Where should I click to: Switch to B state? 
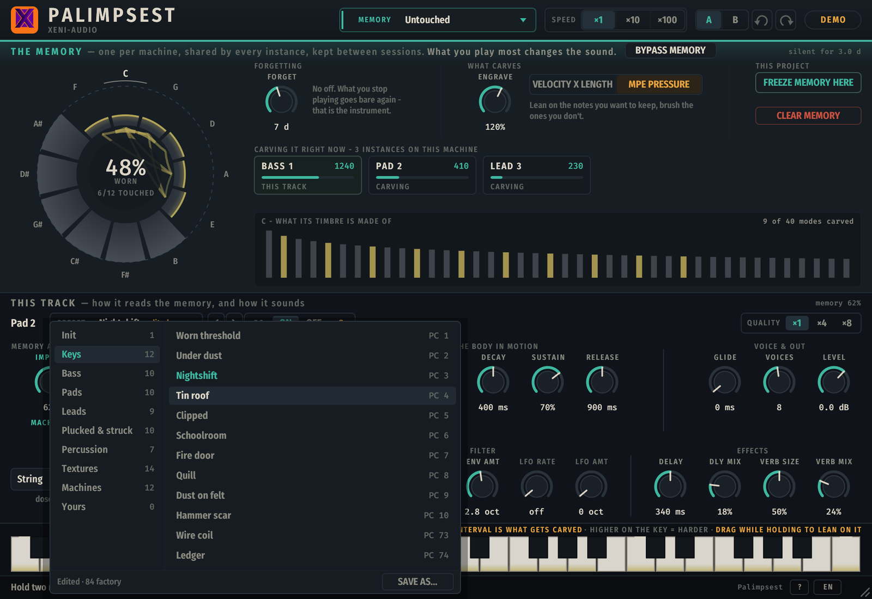pos(735,20)
